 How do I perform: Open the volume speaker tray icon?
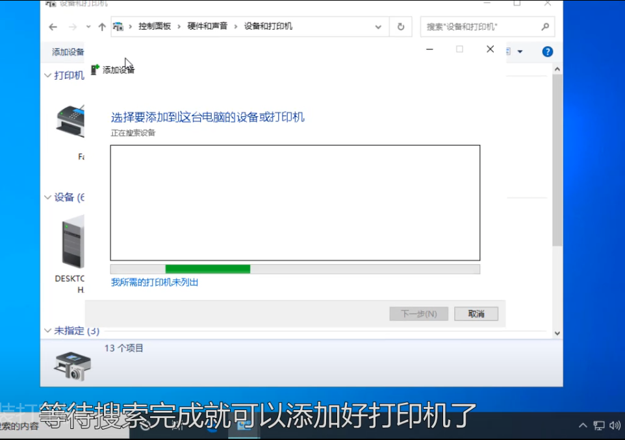tap(615, 426)
